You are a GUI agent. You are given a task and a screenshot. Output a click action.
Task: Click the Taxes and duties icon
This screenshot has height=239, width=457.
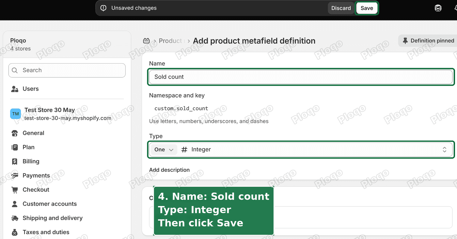(15, 232)
